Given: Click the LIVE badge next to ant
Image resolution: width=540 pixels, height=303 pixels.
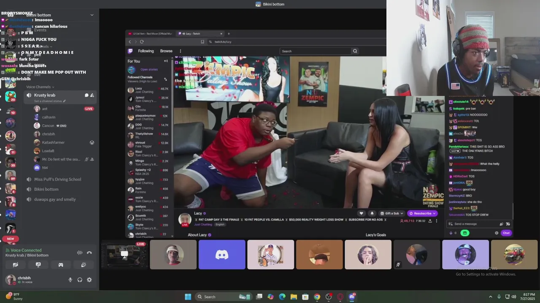Looking at the screenshot, I should pos(89,109).
